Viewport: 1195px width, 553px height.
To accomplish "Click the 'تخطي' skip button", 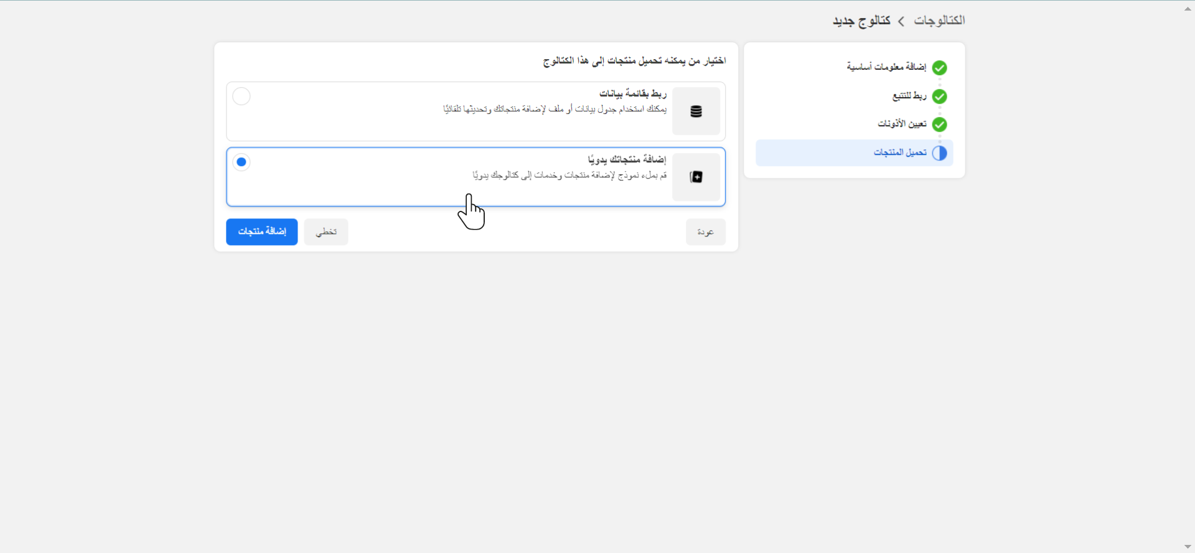I will tap(326, 232).
